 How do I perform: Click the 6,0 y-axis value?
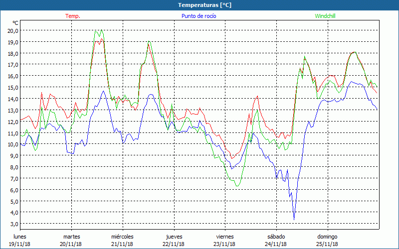pos(14,190)
